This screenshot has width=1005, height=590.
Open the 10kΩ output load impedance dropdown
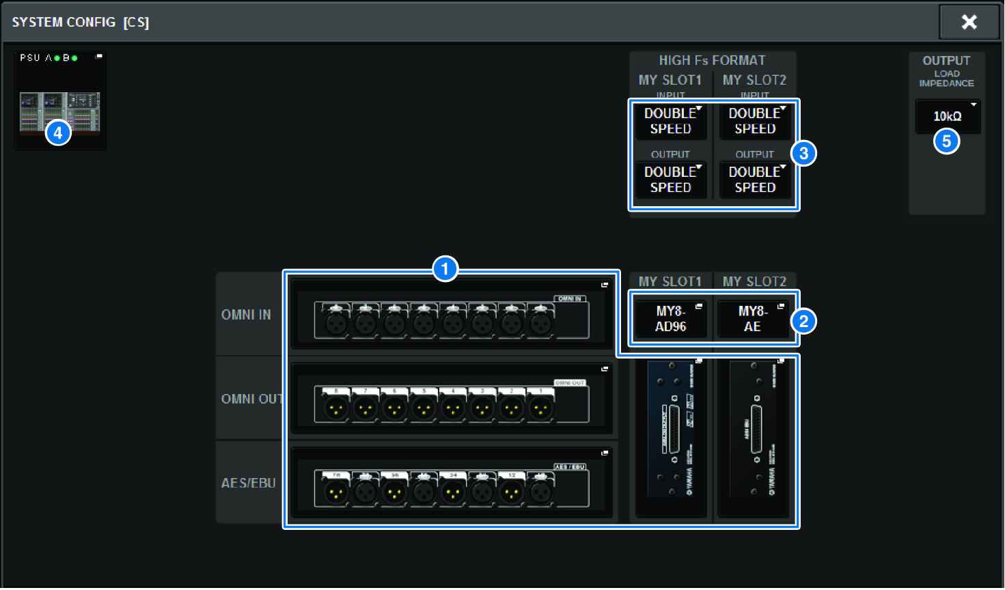(947, 116)
